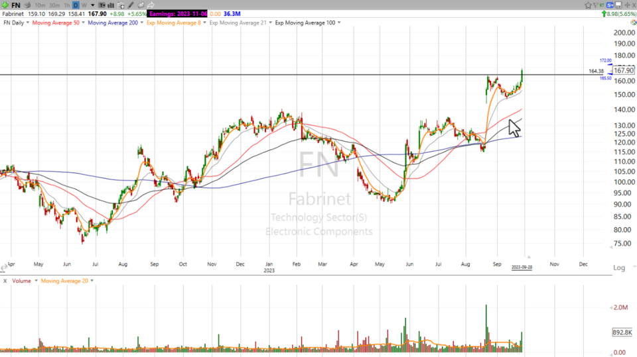Viewport: 637px width, 357px height.
Task: Click the 2023-09-28 date marker
Action: pyautogui.click(x=522, y=268)
